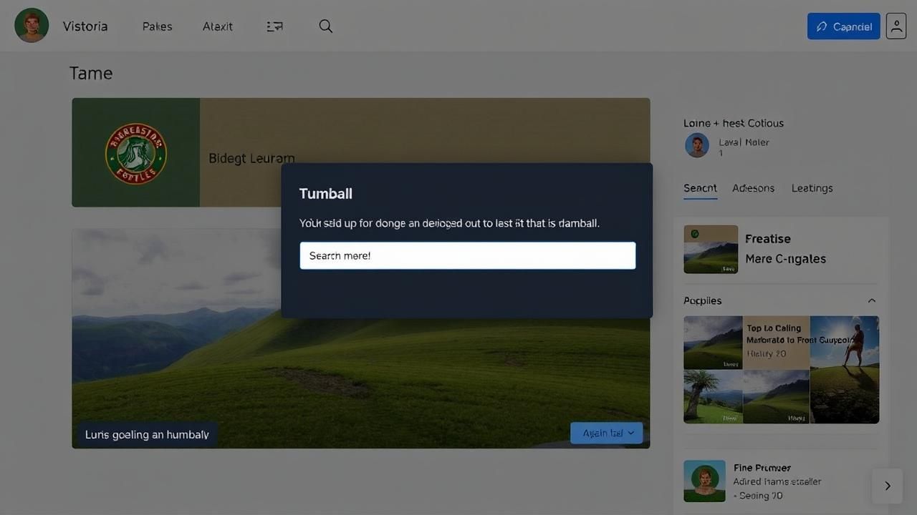917x515 pixels.
Task: Switch to the Seacnt tab
Action: click(x=700, y=188)
